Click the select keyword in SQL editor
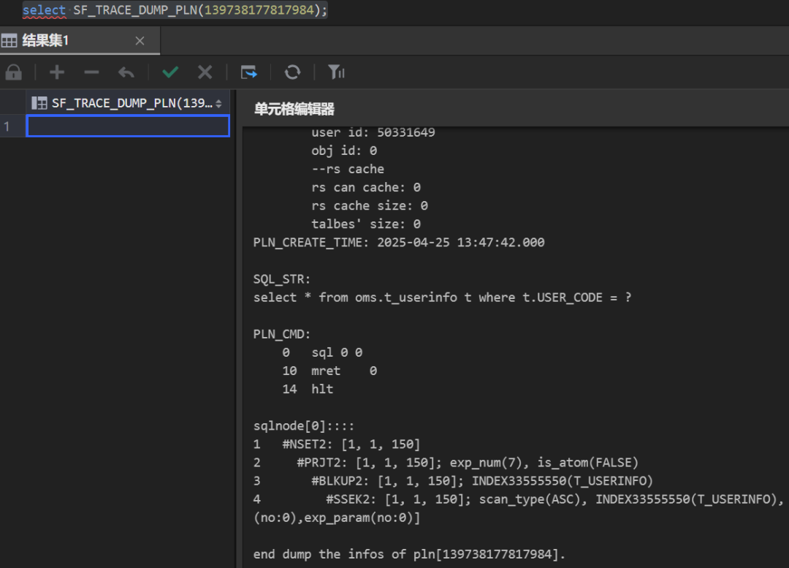 pos(44,10)
